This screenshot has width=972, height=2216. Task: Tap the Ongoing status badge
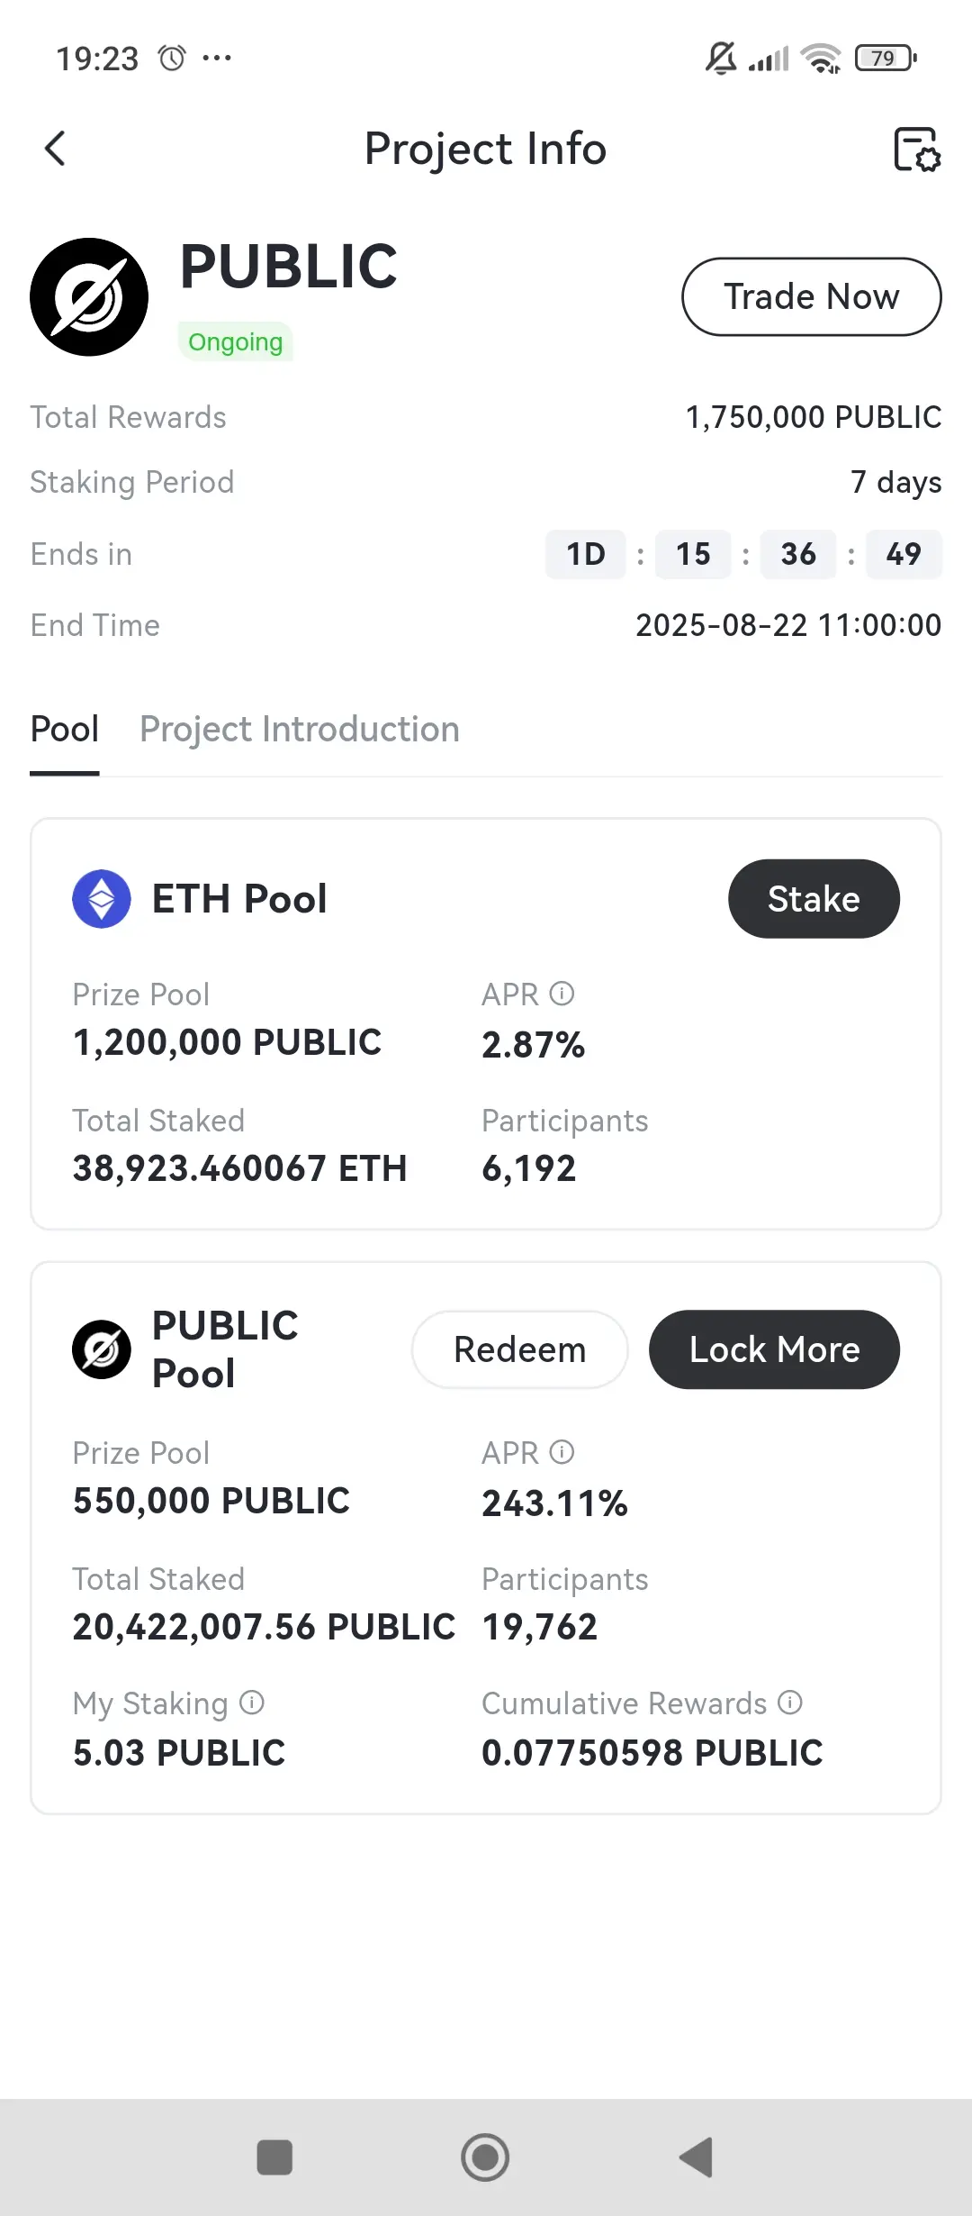point(236,342)
